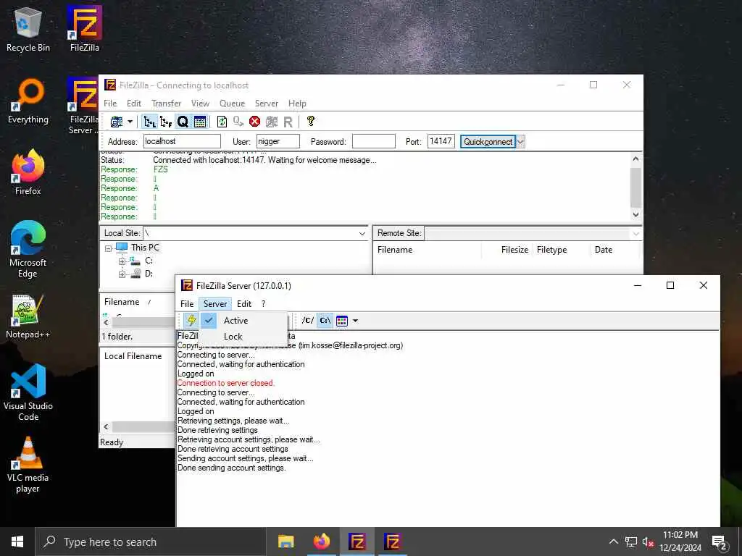
Task: Click the User input field
Action: point(278,141)
